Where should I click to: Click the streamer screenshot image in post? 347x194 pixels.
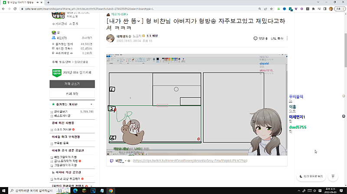pyautogui.click(x=197, y=105)
